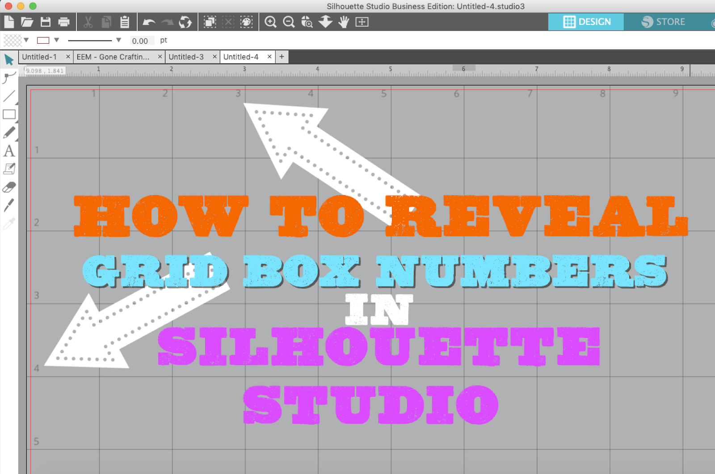Click the line style preview
The image size is (715, 474).
(90, 41)
